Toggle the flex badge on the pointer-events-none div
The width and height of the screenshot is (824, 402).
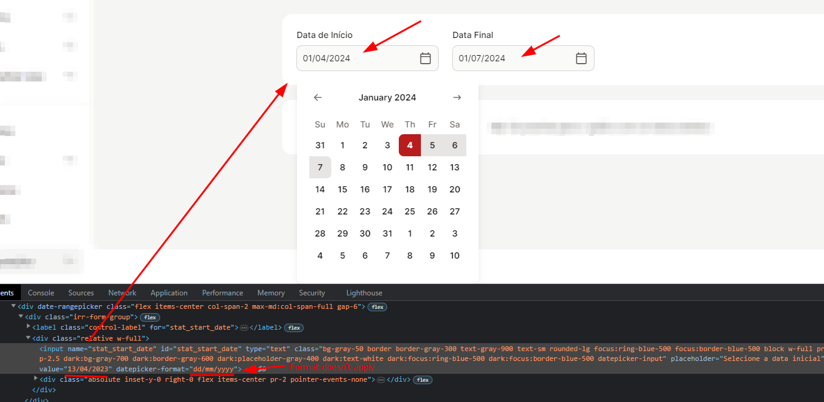[422, 379]
